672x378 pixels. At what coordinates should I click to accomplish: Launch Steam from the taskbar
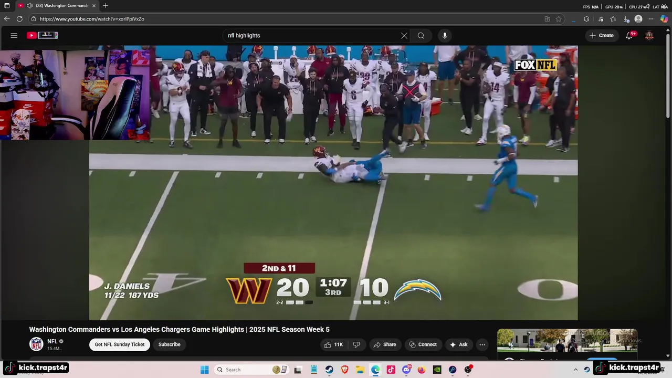329,370
